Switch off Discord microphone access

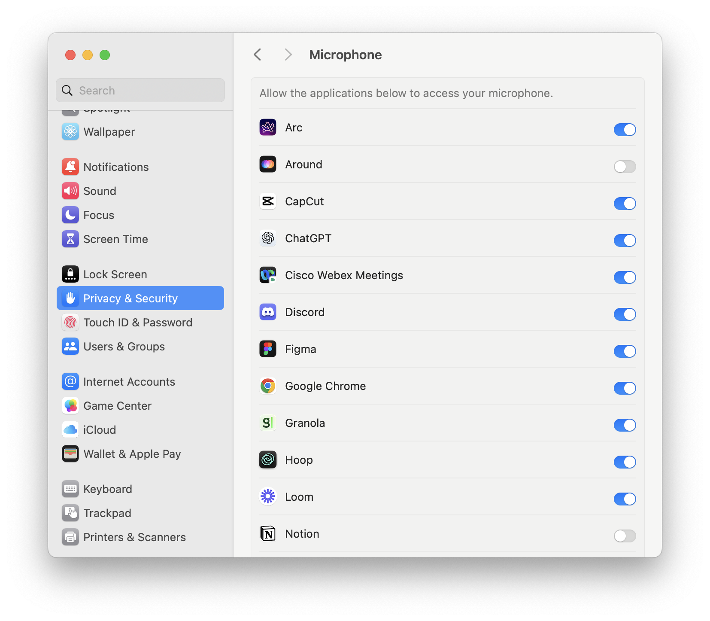pyautogui.click(x=625, y=314)
